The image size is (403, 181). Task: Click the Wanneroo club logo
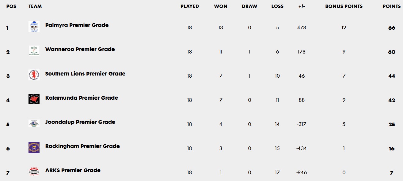click(34, 51)
